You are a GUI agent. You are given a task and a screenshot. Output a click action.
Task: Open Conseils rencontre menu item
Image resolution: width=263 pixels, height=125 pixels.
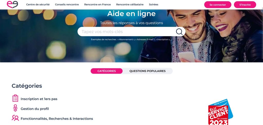tap(67, 5)
